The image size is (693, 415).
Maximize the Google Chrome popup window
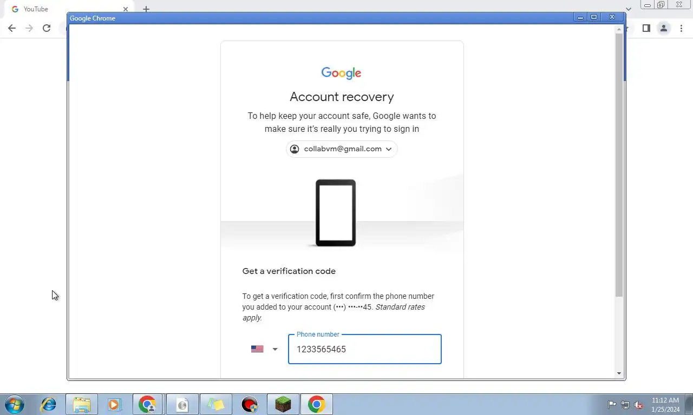coord(594,17)
